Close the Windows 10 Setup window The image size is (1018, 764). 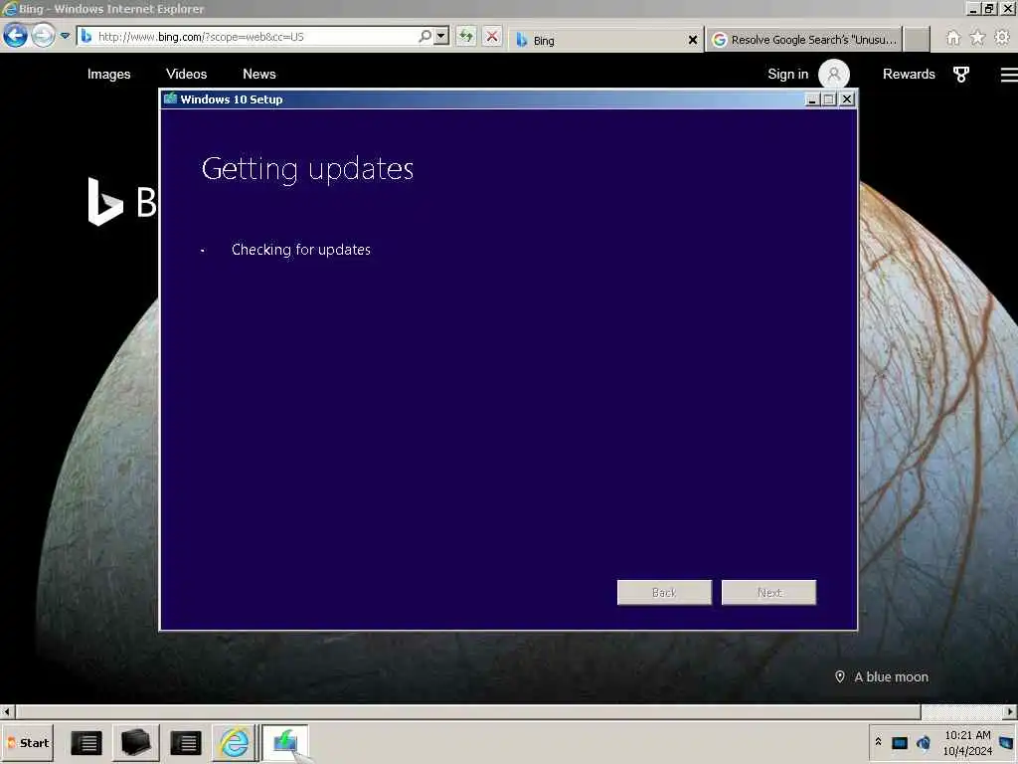[x=847, y=99]
